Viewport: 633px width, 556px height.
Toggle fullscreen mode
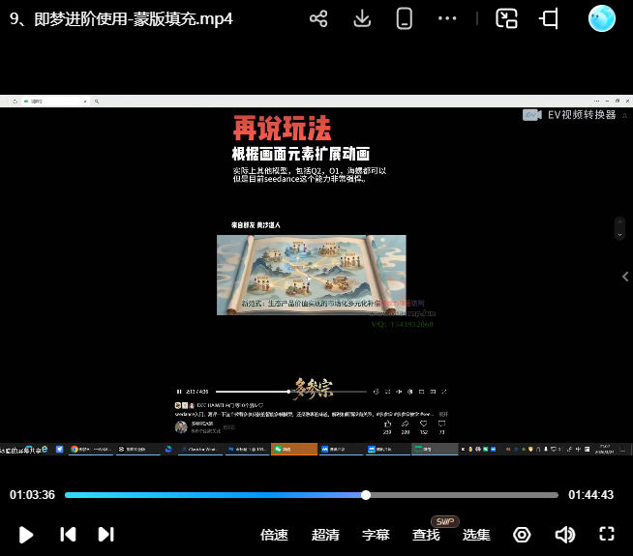pyautogui.click(x=607, y=535)
